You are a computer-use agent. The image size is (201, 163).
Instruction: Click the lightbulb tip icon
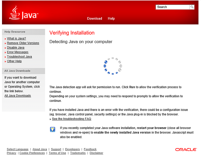tap(53, 130)
